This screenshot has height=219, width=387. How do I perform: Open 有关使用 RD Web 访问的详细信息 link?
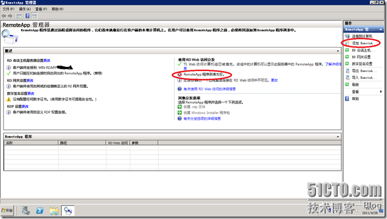210,89
